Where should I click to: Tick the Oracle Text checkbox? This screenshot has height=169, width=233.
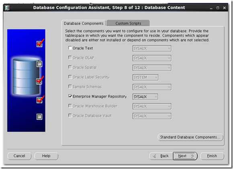click(70, 48)
